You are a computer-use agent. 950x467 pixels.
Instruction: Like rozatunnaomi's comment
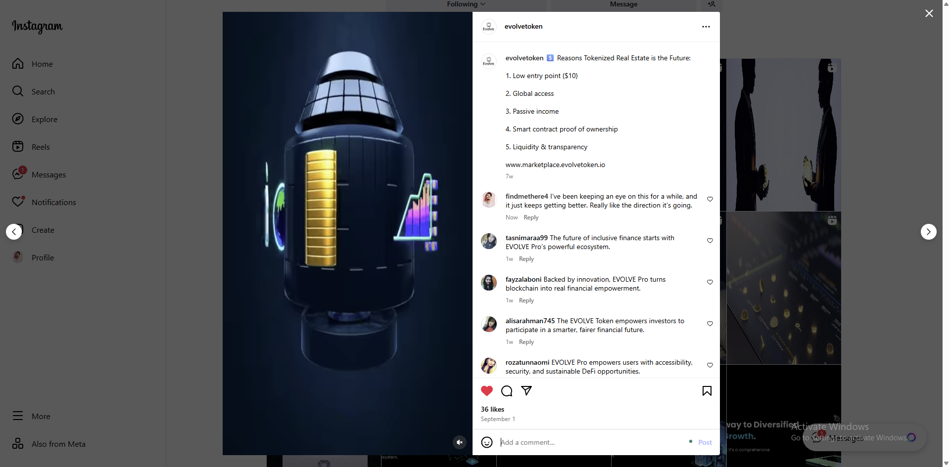[710, 365]
